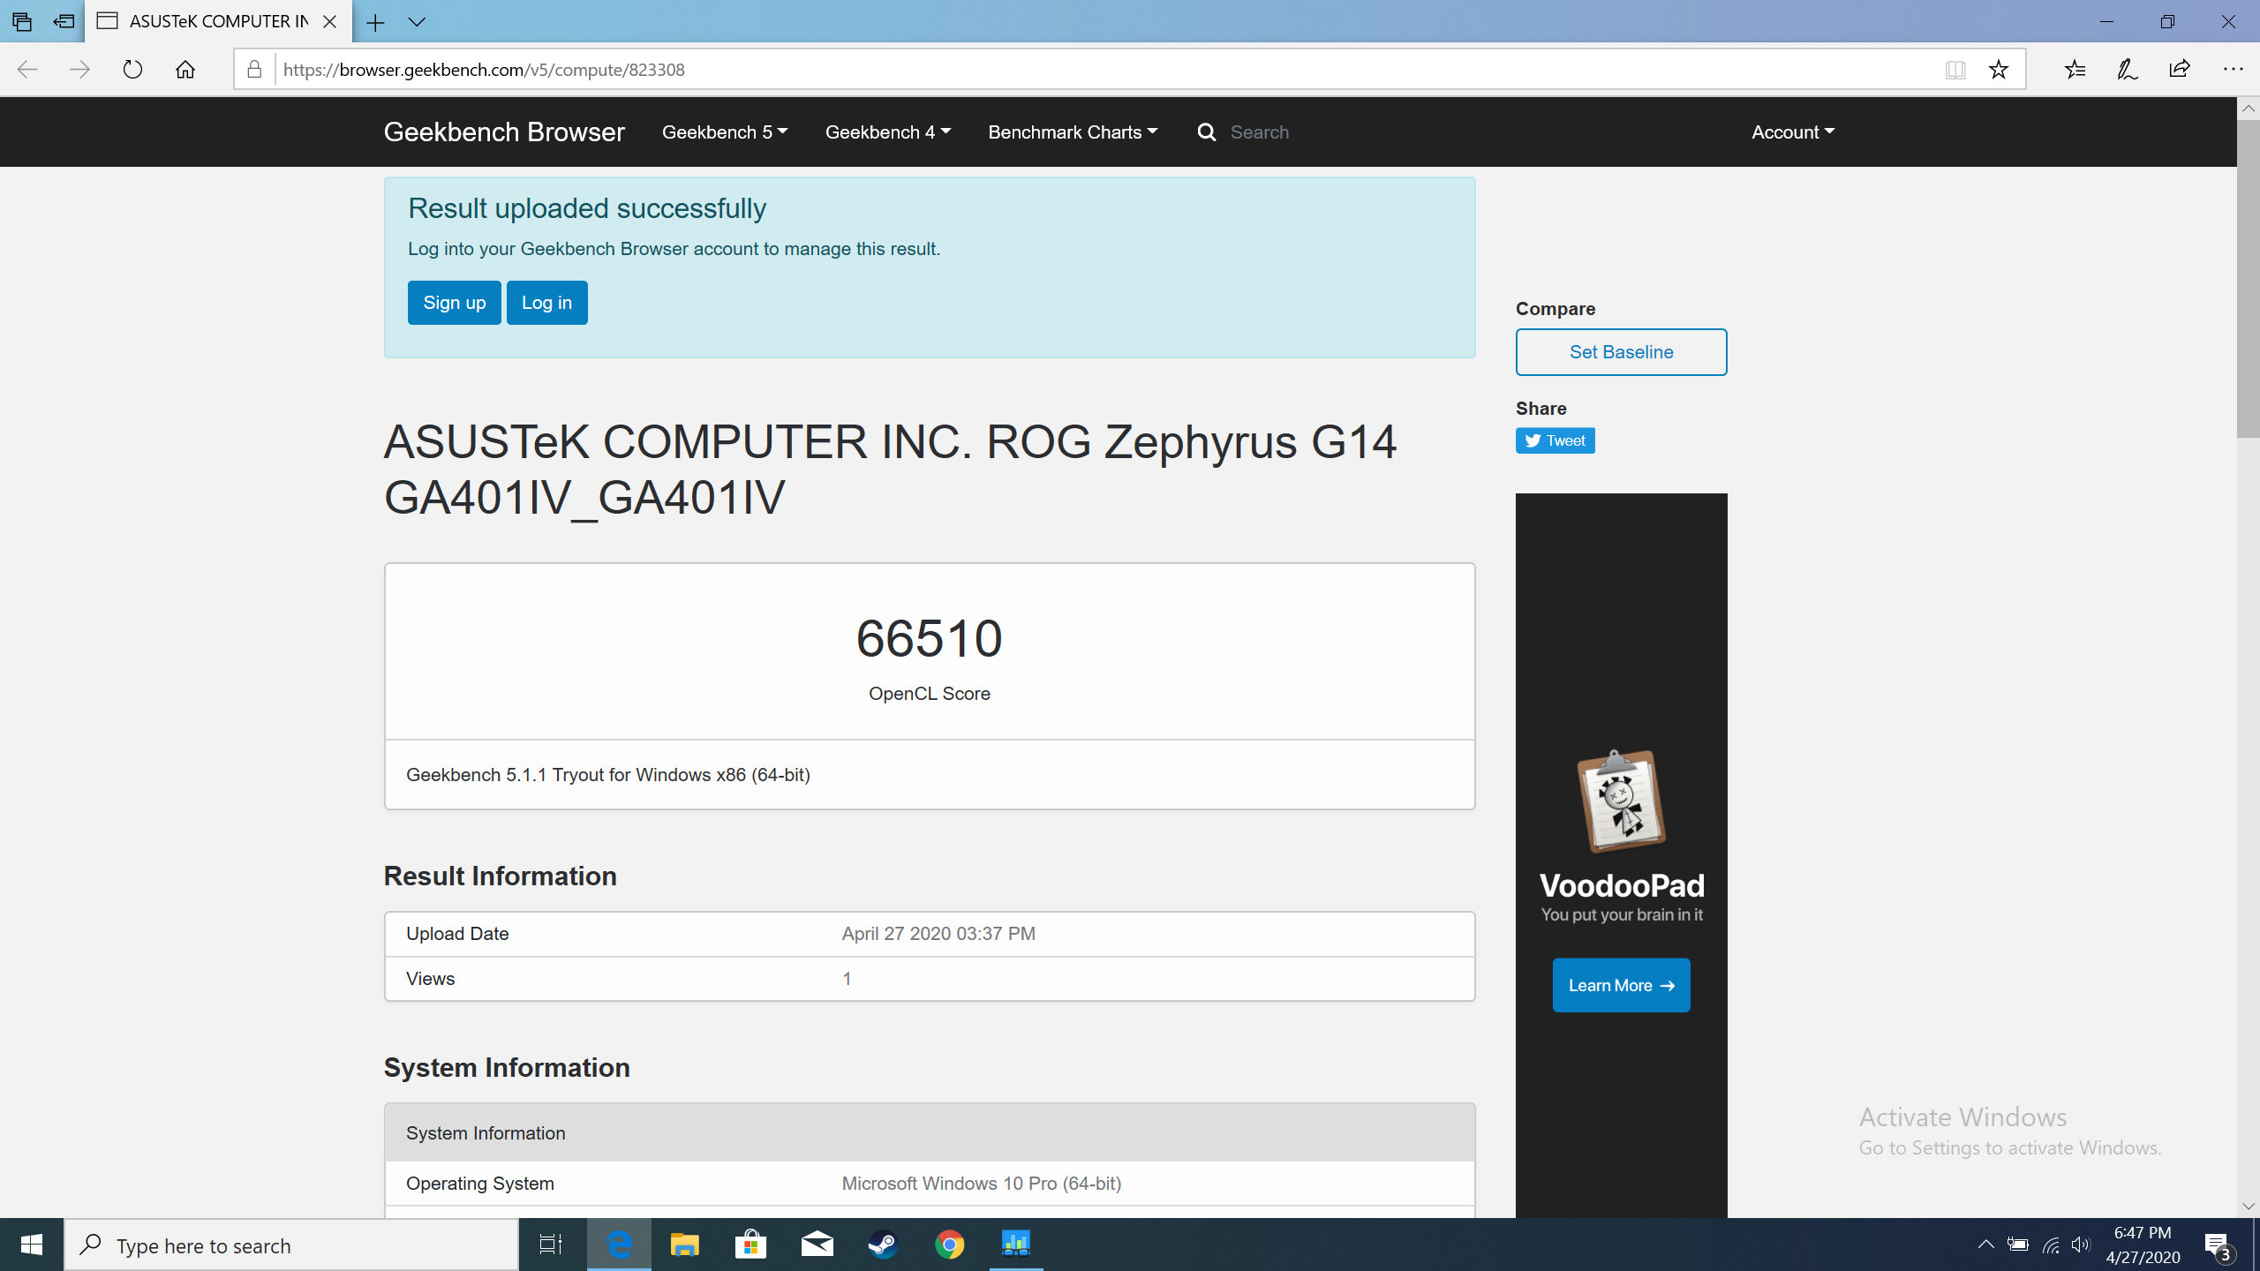Click Windows taskbar search box
The height and width of the screenshot is (1271, 2260).
click(291, 1245)
